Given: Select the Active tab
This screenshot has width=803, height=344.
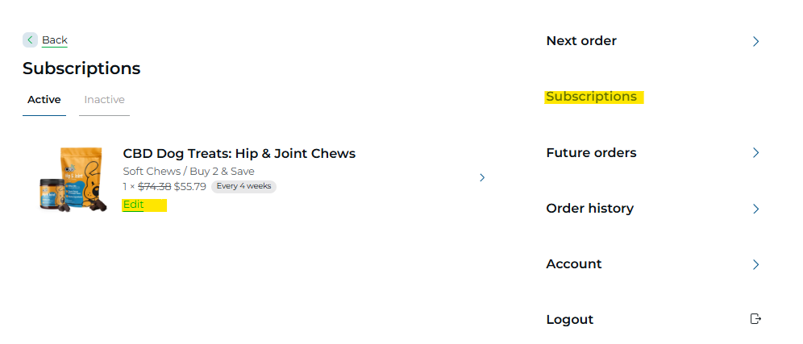Looking at the screenshot, I should pos(44,100).
